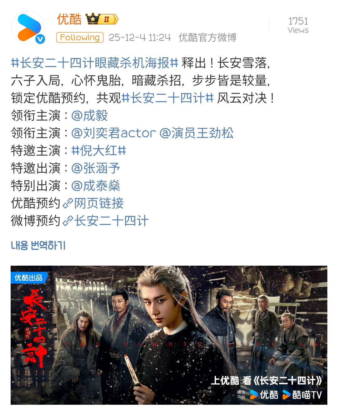Image resolution: width=338 pixels, height=411 pixels.
Task: Open the 网页链接 web link
Action: coord(99,203)
